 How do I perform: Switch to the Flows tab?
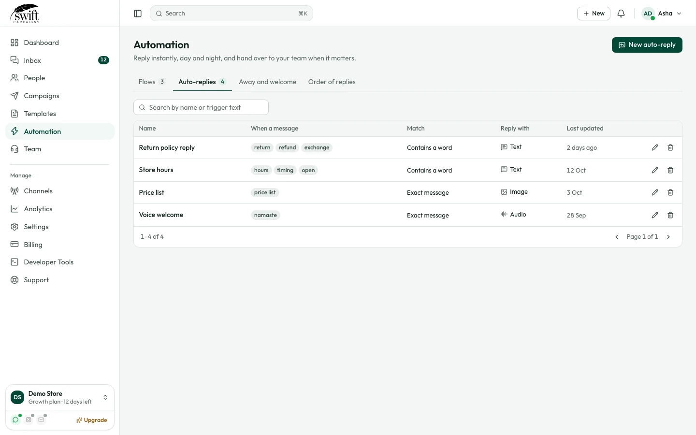152,82
